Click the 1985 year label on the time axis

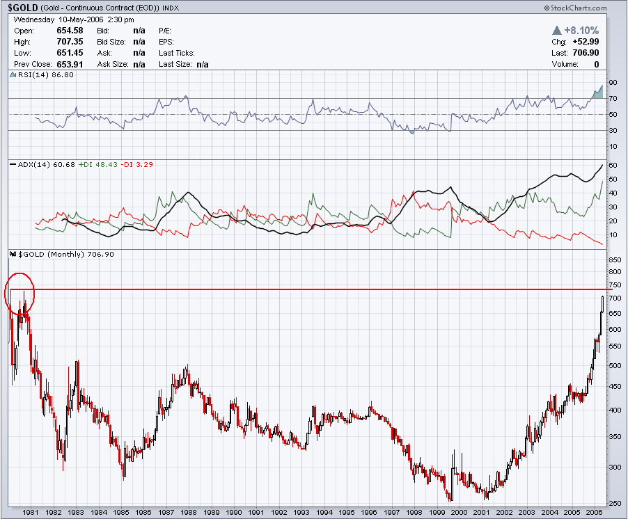point(121,513)
